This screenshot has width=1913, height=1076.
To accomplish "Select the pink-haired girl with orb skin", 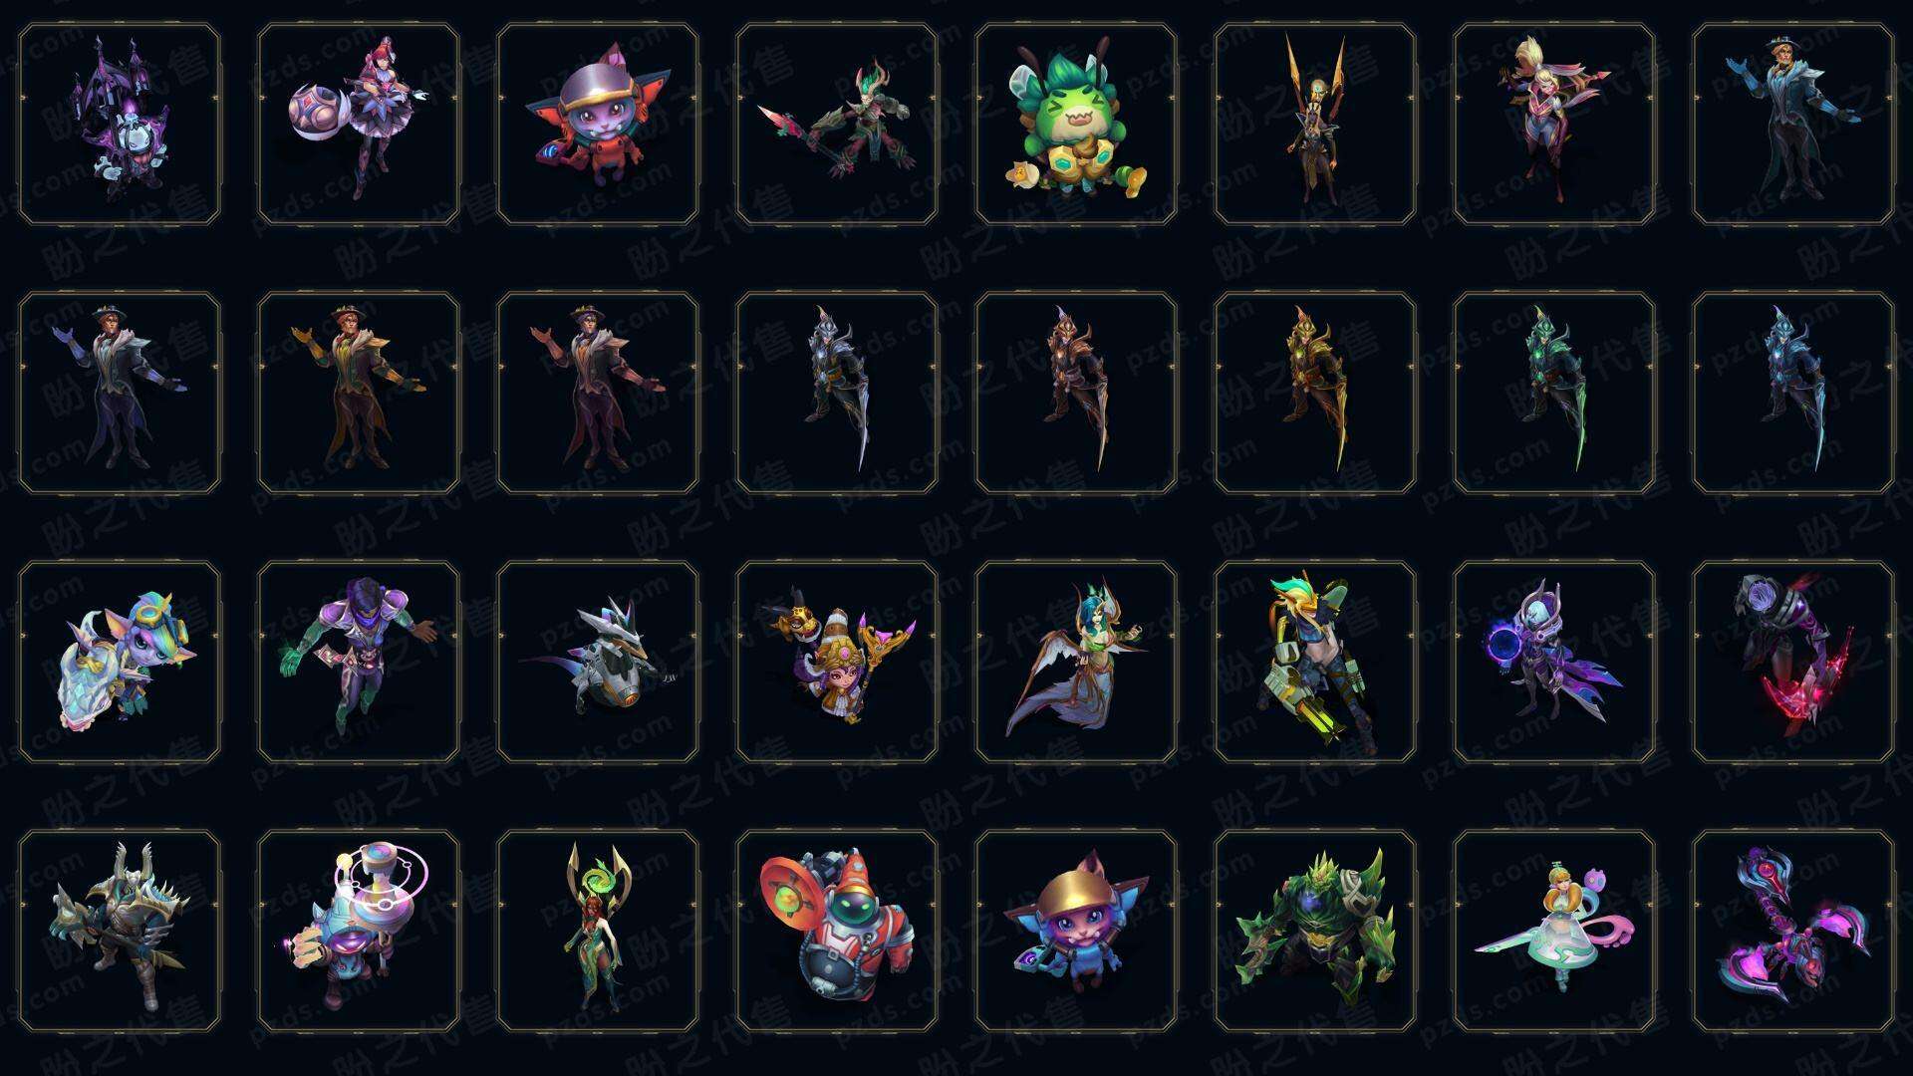I will click(x=359, y=125).
